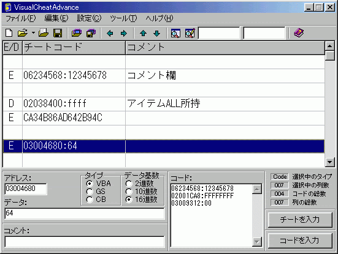Image resolution: width=338 pixels, height=254 pixels.
Task: Click the left arrow toolbar icon
Action: 110,33
